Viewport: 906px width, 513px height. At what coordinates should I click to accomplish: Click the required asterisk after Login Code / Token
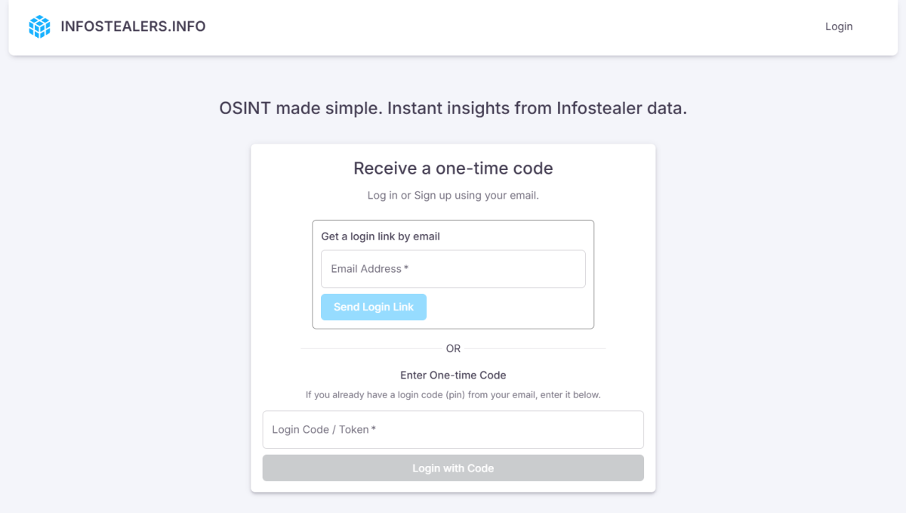tap(374, 429)
